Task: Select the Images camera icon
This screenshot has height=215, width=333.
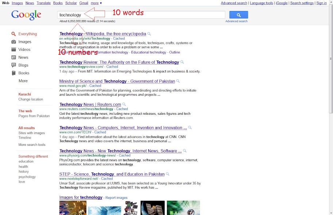Action: click(14, 42)
